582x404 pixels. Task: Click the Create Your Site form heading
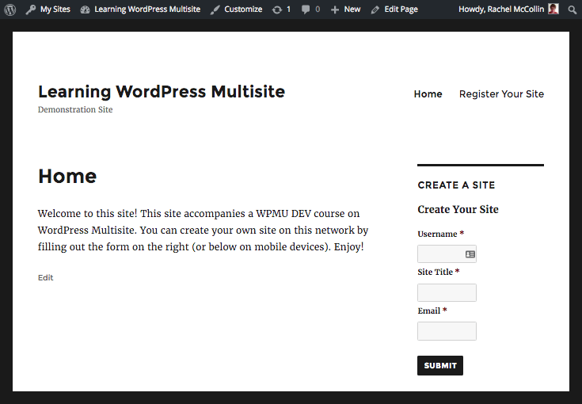click(x=458, y=209)
